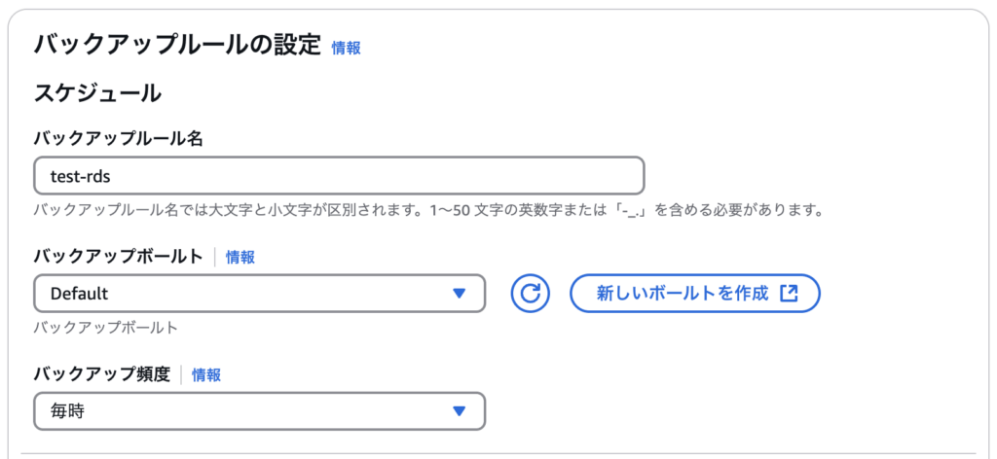Click the rule name helper text about 1〜50 文字
Image resolution: width=997 pixels, height=459 pixels.
tap(428, 210)
